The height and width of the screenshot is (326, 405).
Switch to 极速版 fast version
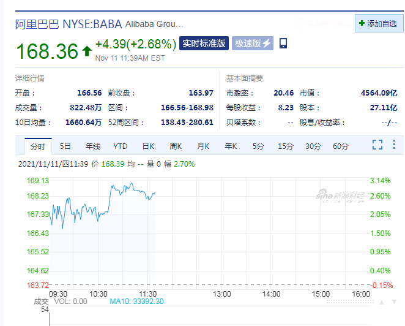coord(253,44)
